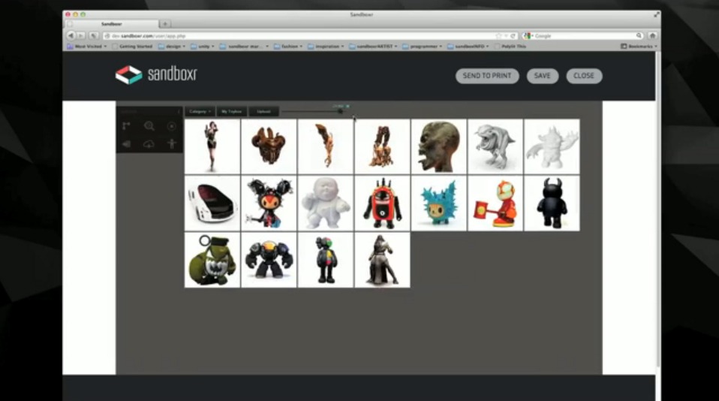Select the white spiky monster thumbnail
The height and width of the screenshot is (401, 719).
(552, 146)
